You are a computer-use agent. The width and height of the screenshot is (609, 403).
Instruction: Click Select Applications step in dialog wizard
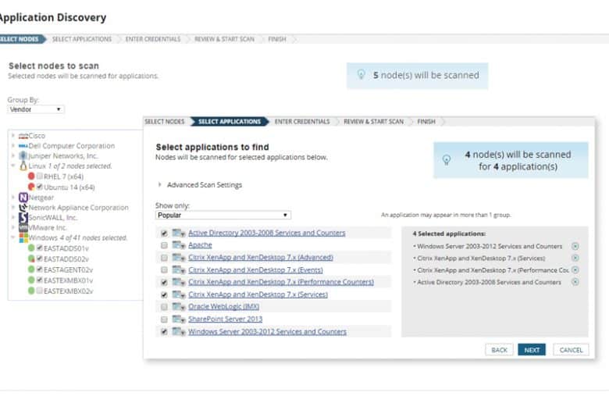pyautogui.click(x=230, y=122)
